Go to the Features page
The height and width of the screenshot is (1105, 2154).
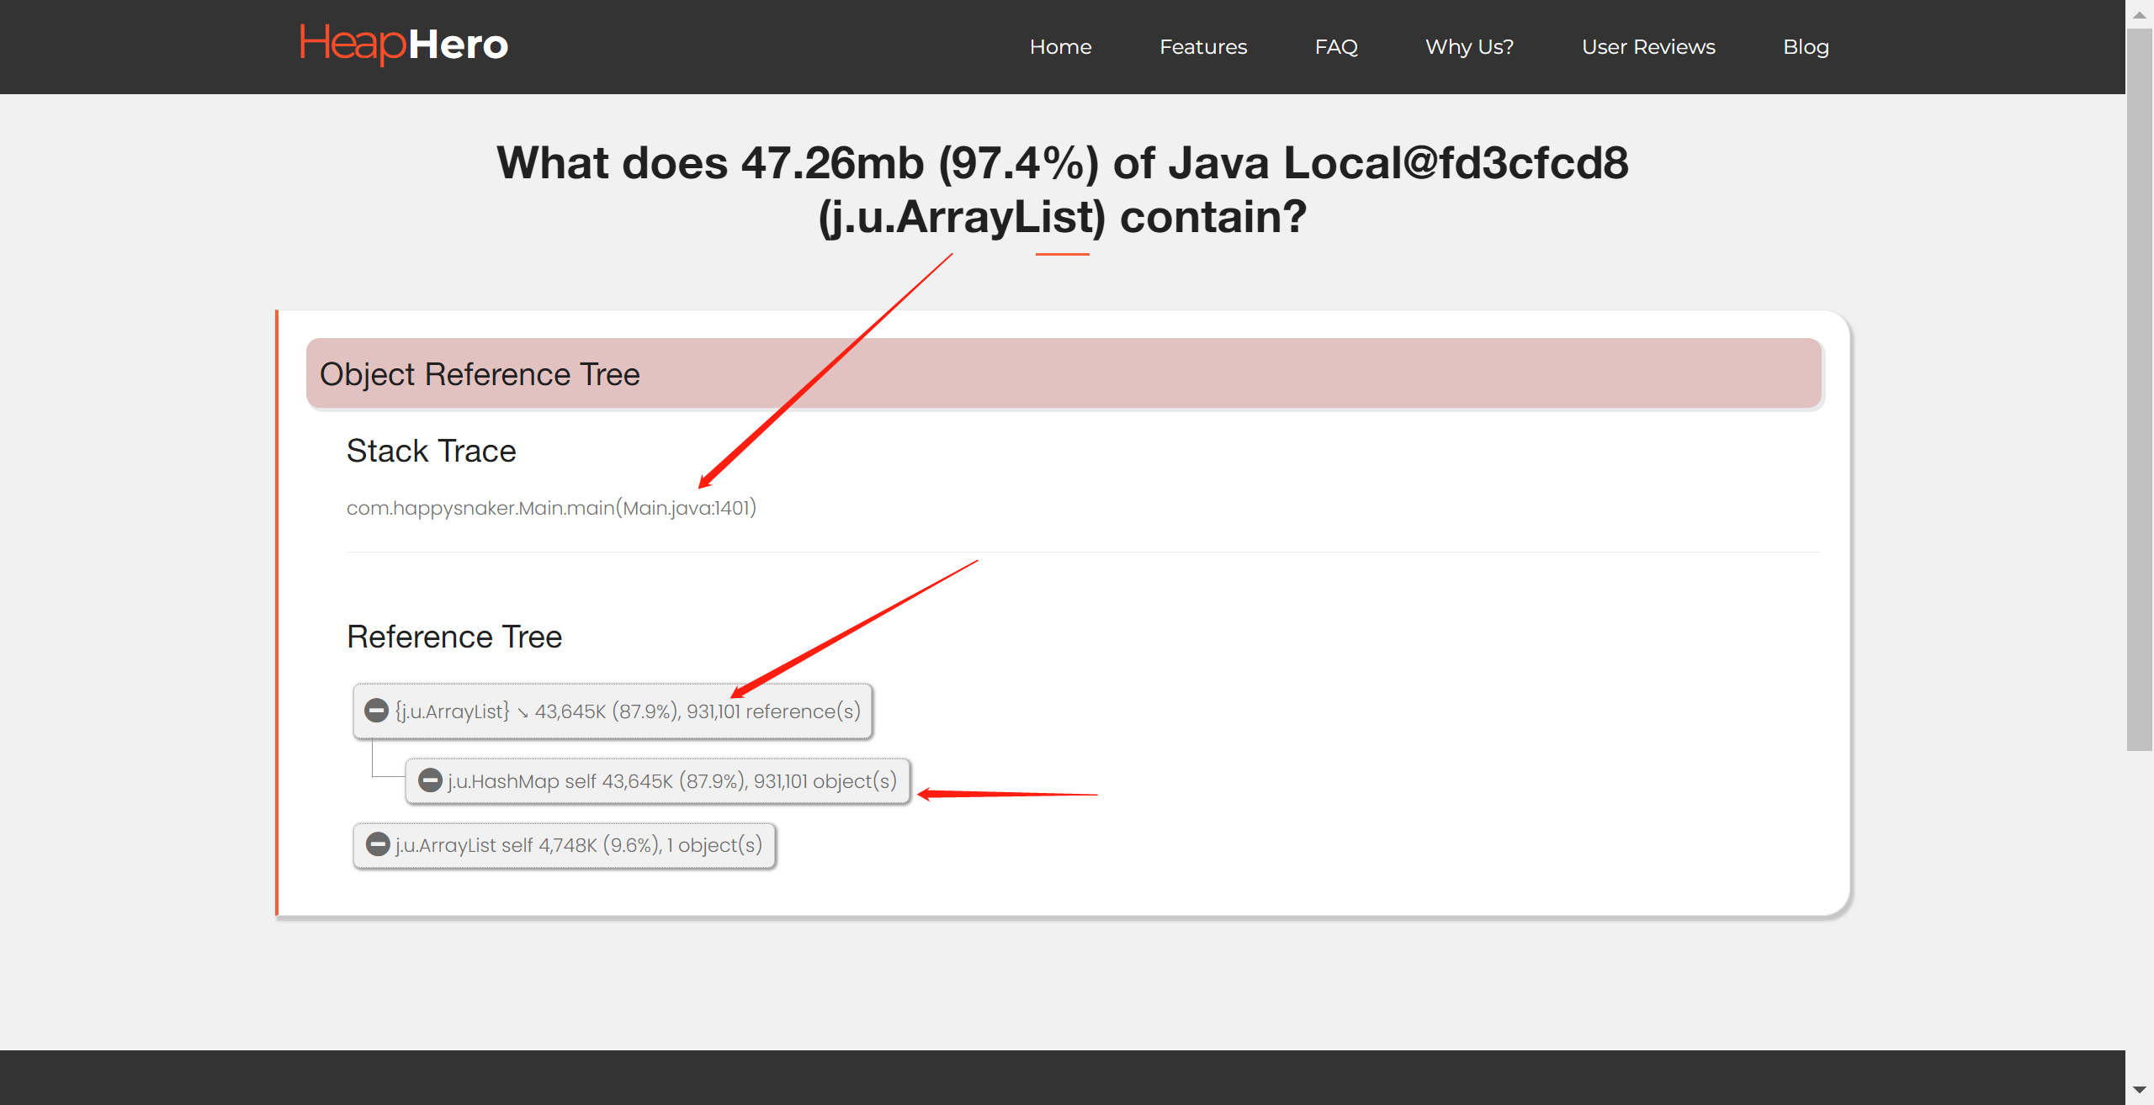pos(1203,47)
